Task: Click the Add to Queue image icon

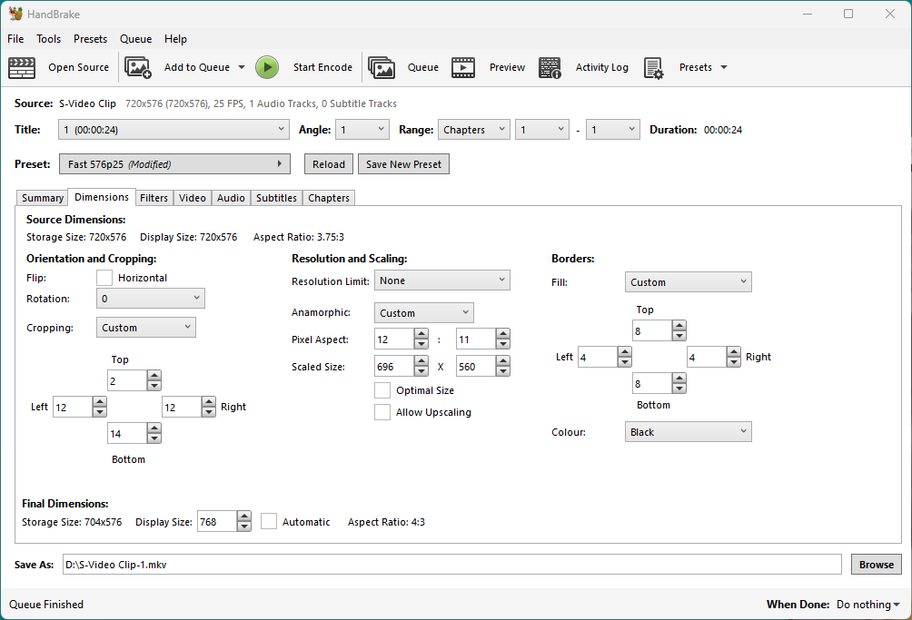Action: [x=138, y=67]
